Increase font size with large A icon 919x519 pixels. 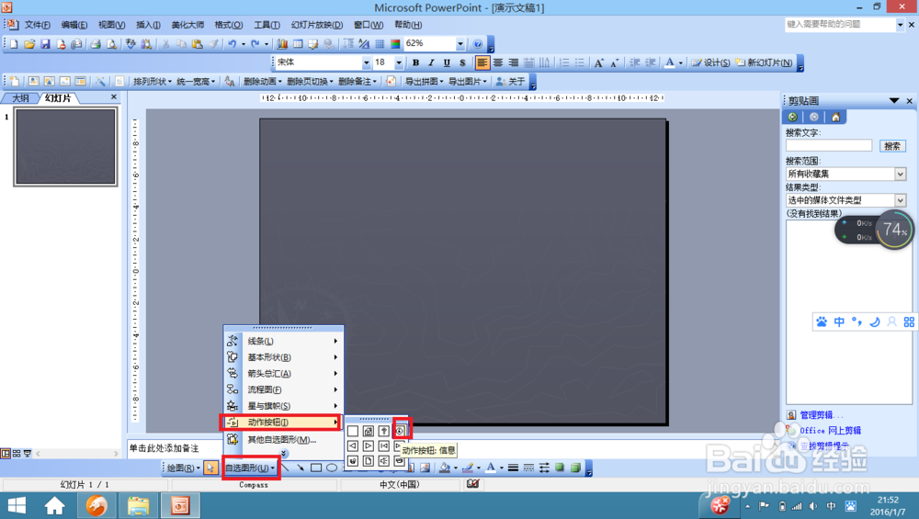pyautogui.click(x=599, y=62)
